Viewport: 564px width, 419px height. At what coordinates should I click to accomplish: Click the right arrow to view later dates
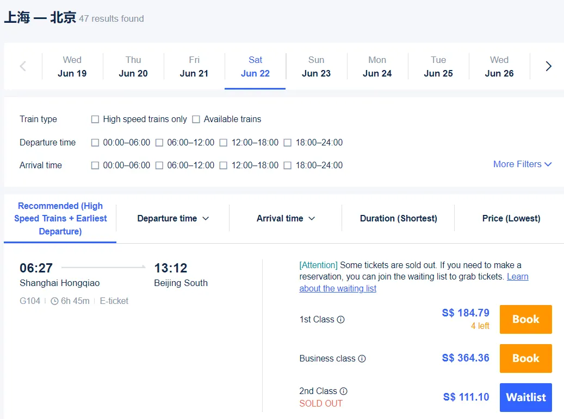548,66
